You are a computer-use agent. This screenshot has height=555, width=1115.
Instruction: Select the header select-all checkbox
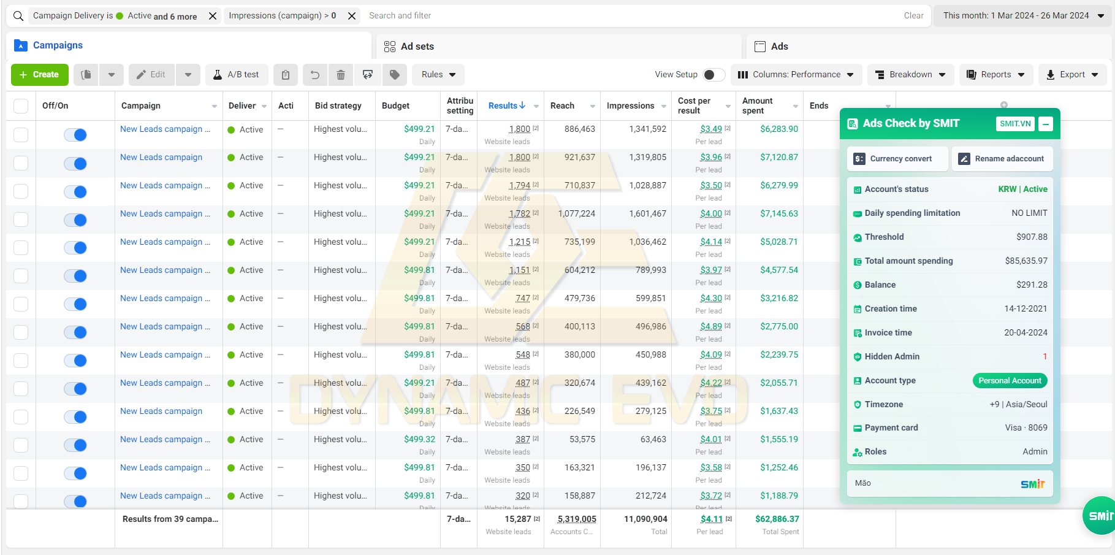point(21,106)
